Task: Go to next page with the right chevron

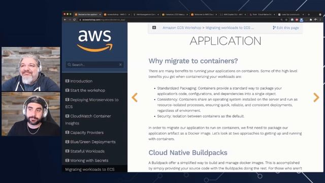Action: (x=316, y=98)
